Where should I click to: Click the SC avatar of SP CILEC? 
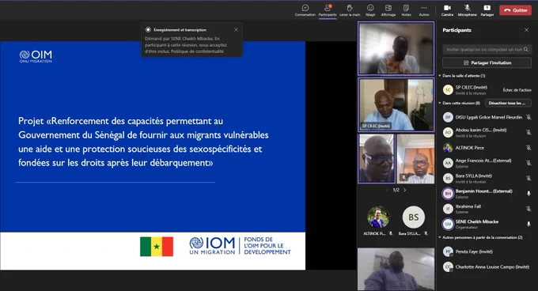[448, 90]
